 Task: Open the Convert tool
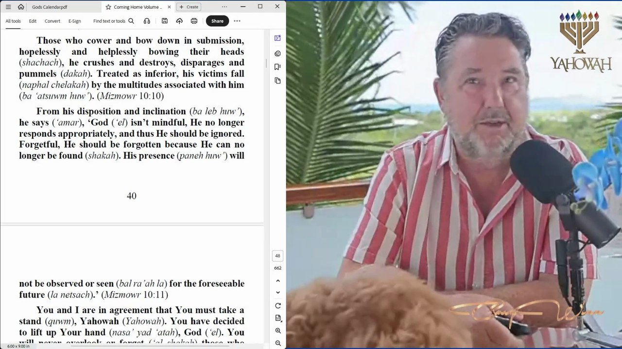52,21
